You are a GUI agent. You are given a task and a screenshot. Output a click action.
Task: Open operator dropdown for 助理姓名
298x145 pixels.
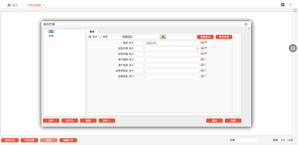tap(137, 76)
